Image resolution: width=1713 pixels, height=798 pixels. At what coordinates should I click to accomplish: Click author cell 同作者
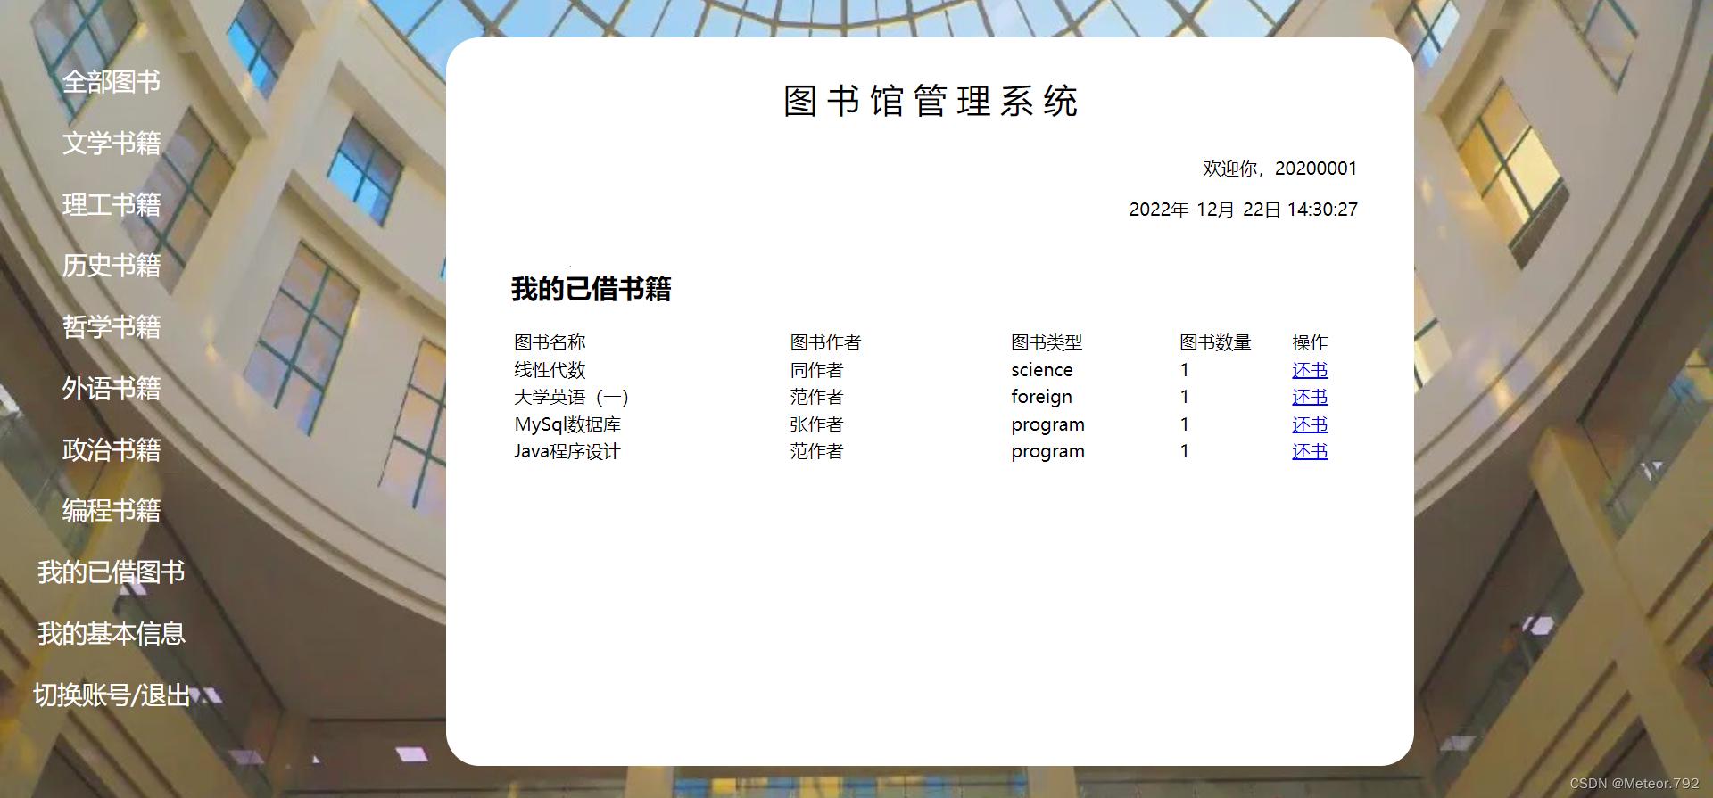(x=816, y=370)
